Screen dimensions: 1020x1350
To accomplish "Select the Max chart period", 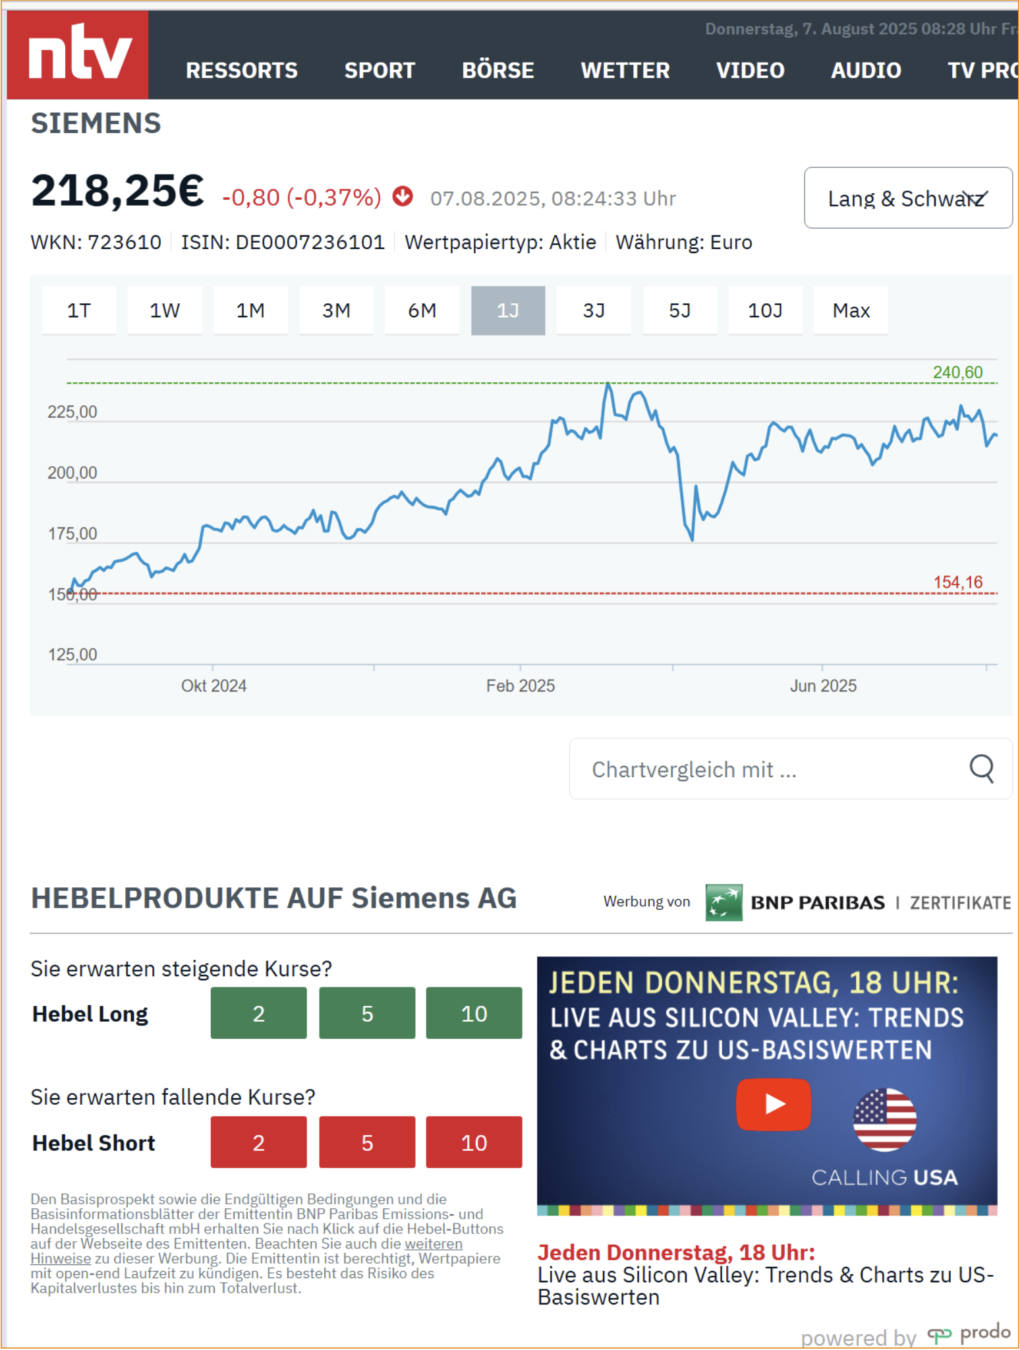I will coord(851,310).
